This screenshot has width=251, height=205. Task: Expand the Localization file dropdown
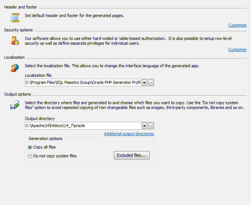(x=145, y=83)
